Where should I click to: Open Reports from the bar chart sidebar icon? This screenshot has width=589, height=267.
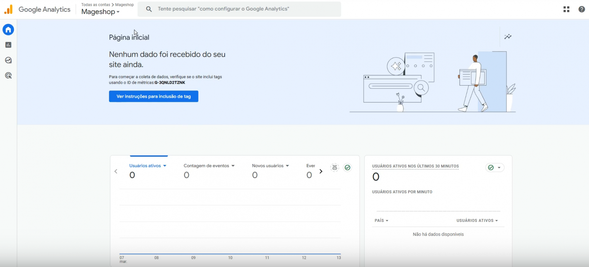8,45
